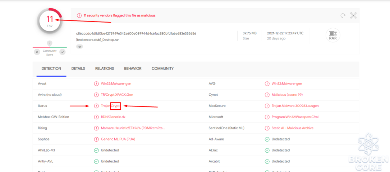Click warning icon beside MaxSecure result

(267, 106)
